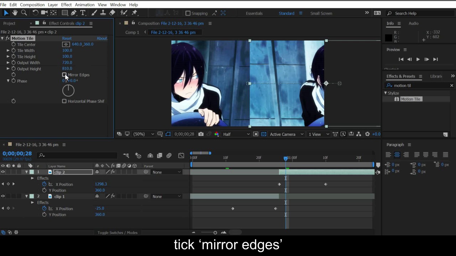Screen dimensions: 456x256
Task: Click Reset link for Motion Tile
Action: coord(67,38)
